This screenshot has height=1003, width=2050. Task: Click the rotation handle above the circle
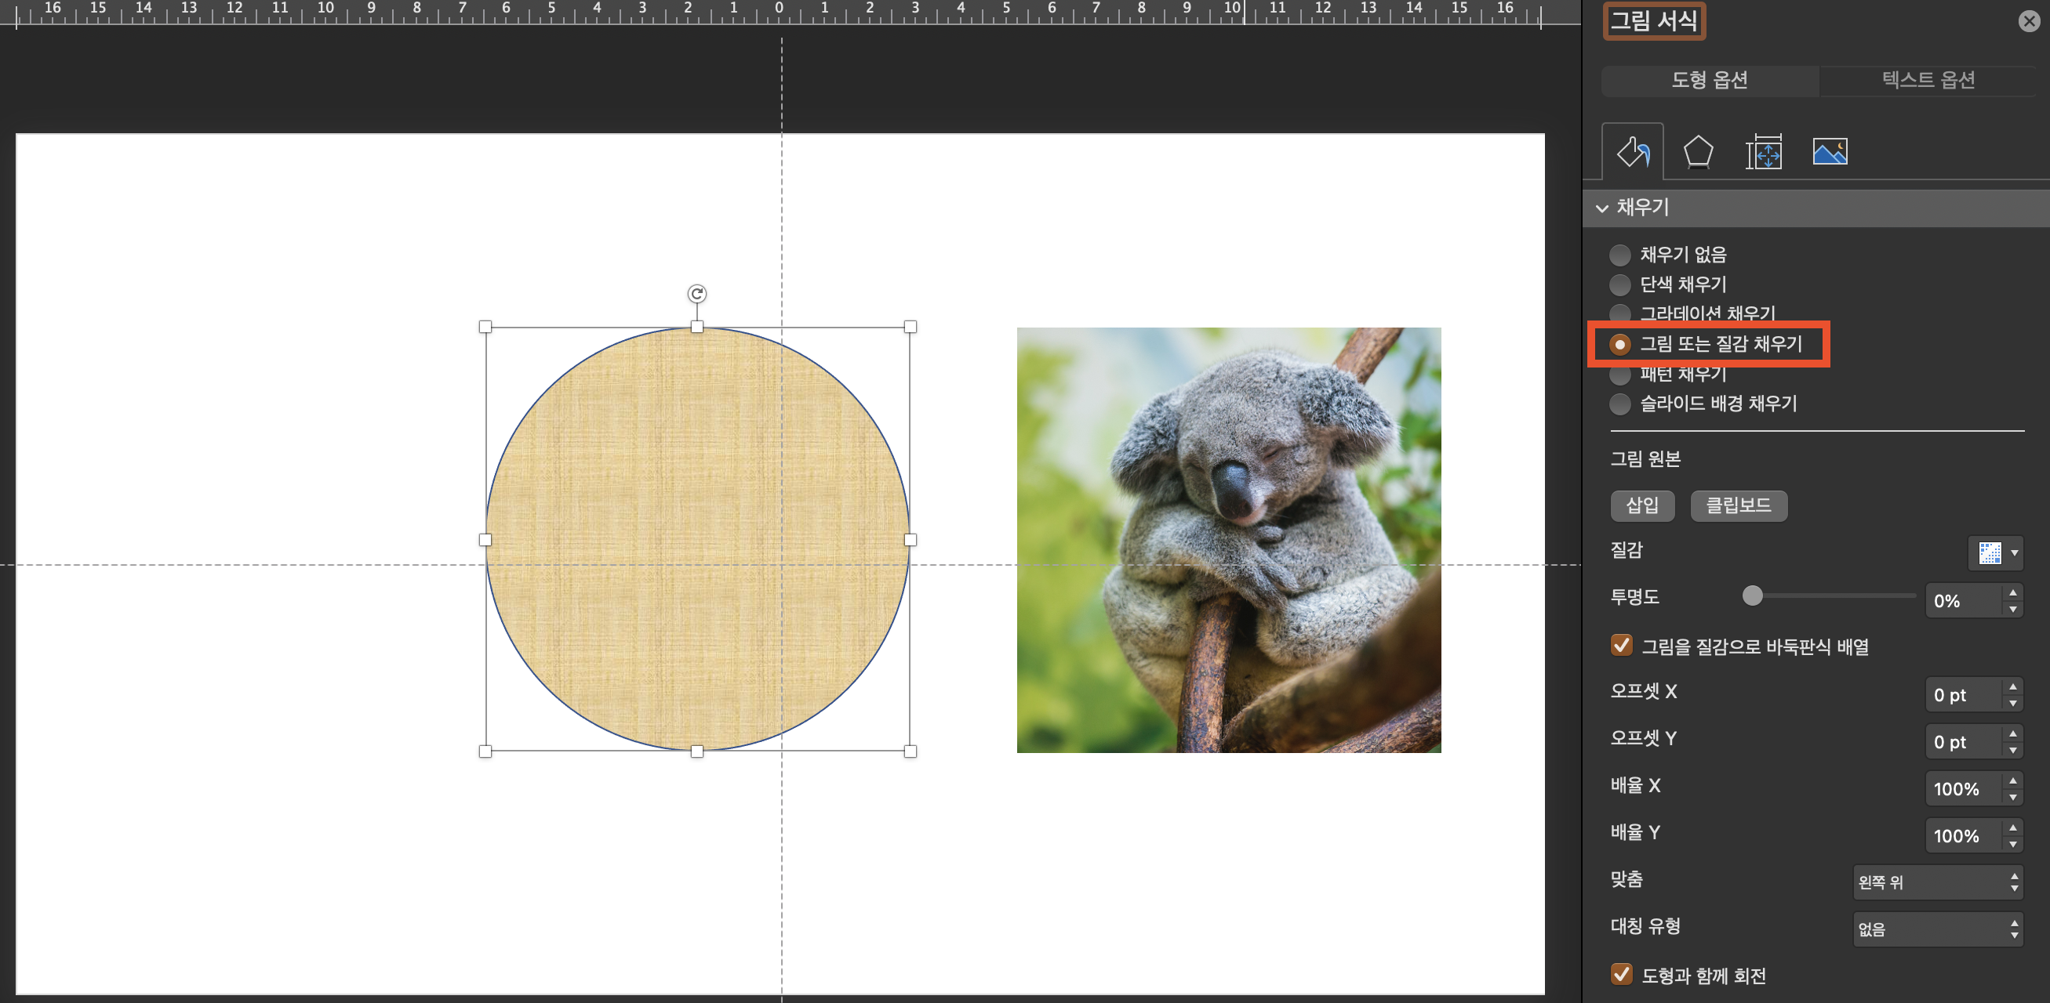point(696,294)
